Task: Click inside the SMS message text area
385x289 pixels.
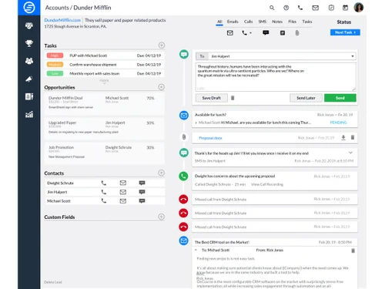Action: coord(276,77)
